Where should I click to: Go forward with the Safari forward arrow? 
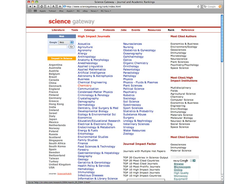(x=35, y=6)
